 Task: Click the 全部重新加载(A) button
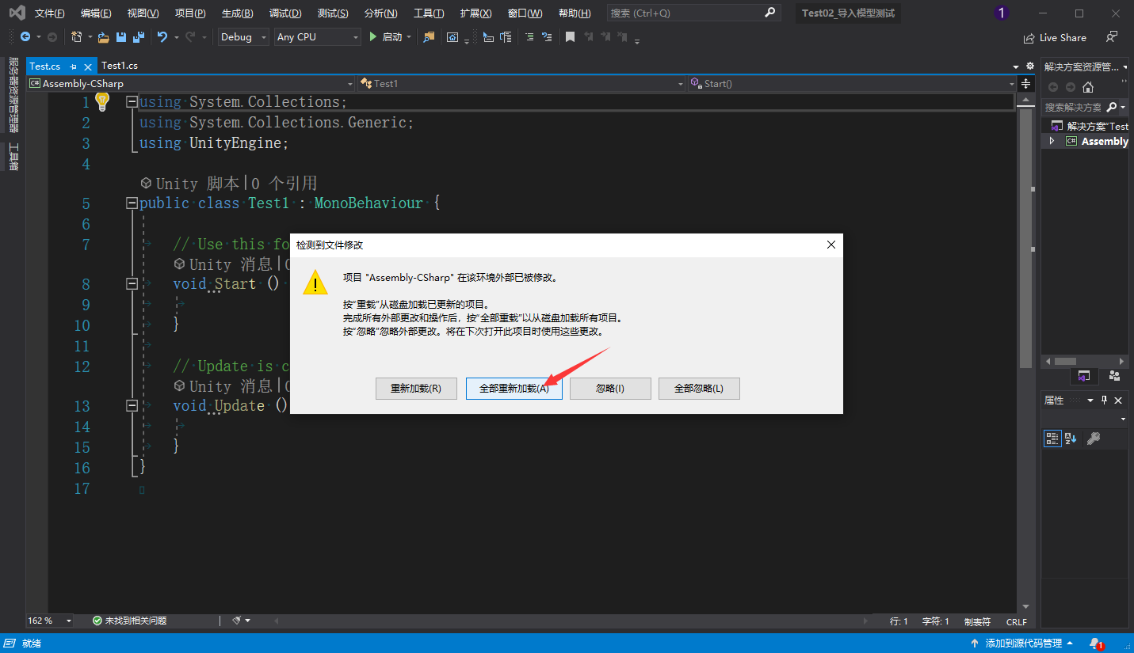click(514, 388)
